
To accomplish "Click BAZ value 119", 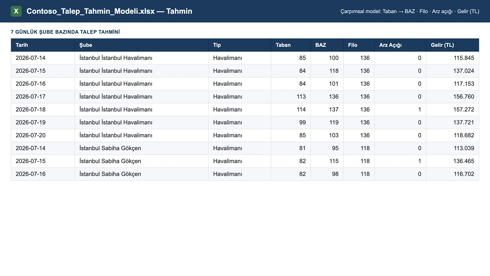I will [x=334, y=122].
